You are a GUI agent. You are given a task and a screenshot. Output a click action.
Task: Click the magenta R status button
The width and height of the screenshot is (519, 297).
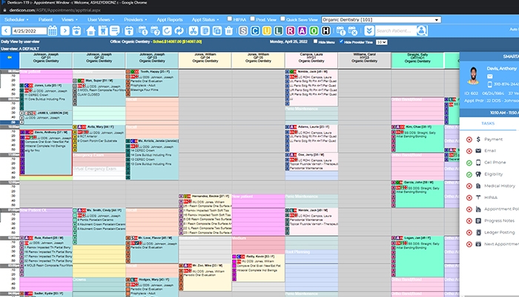pos(291,31)
